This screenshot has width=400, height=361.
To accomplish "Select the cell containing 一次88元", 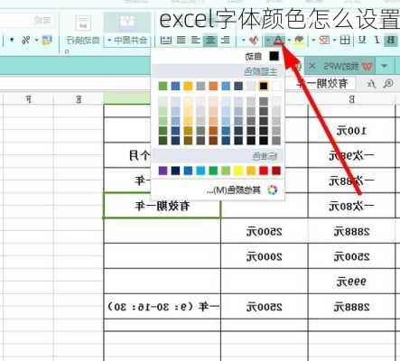I will (351, 180).
